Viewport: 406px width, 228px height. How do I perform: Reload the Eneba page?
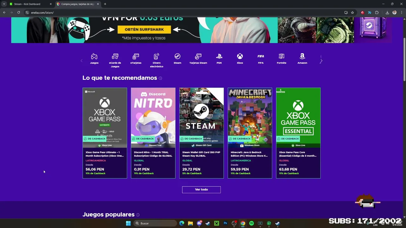pyautogui.click(x=19, y=13)
